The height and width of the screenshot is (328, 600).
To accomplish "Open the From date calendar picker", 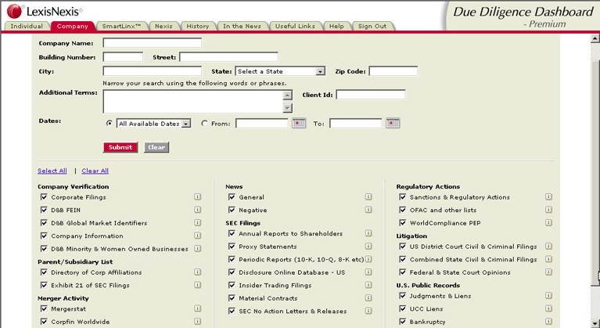I will pyautogui.click(x=299, y=123).
